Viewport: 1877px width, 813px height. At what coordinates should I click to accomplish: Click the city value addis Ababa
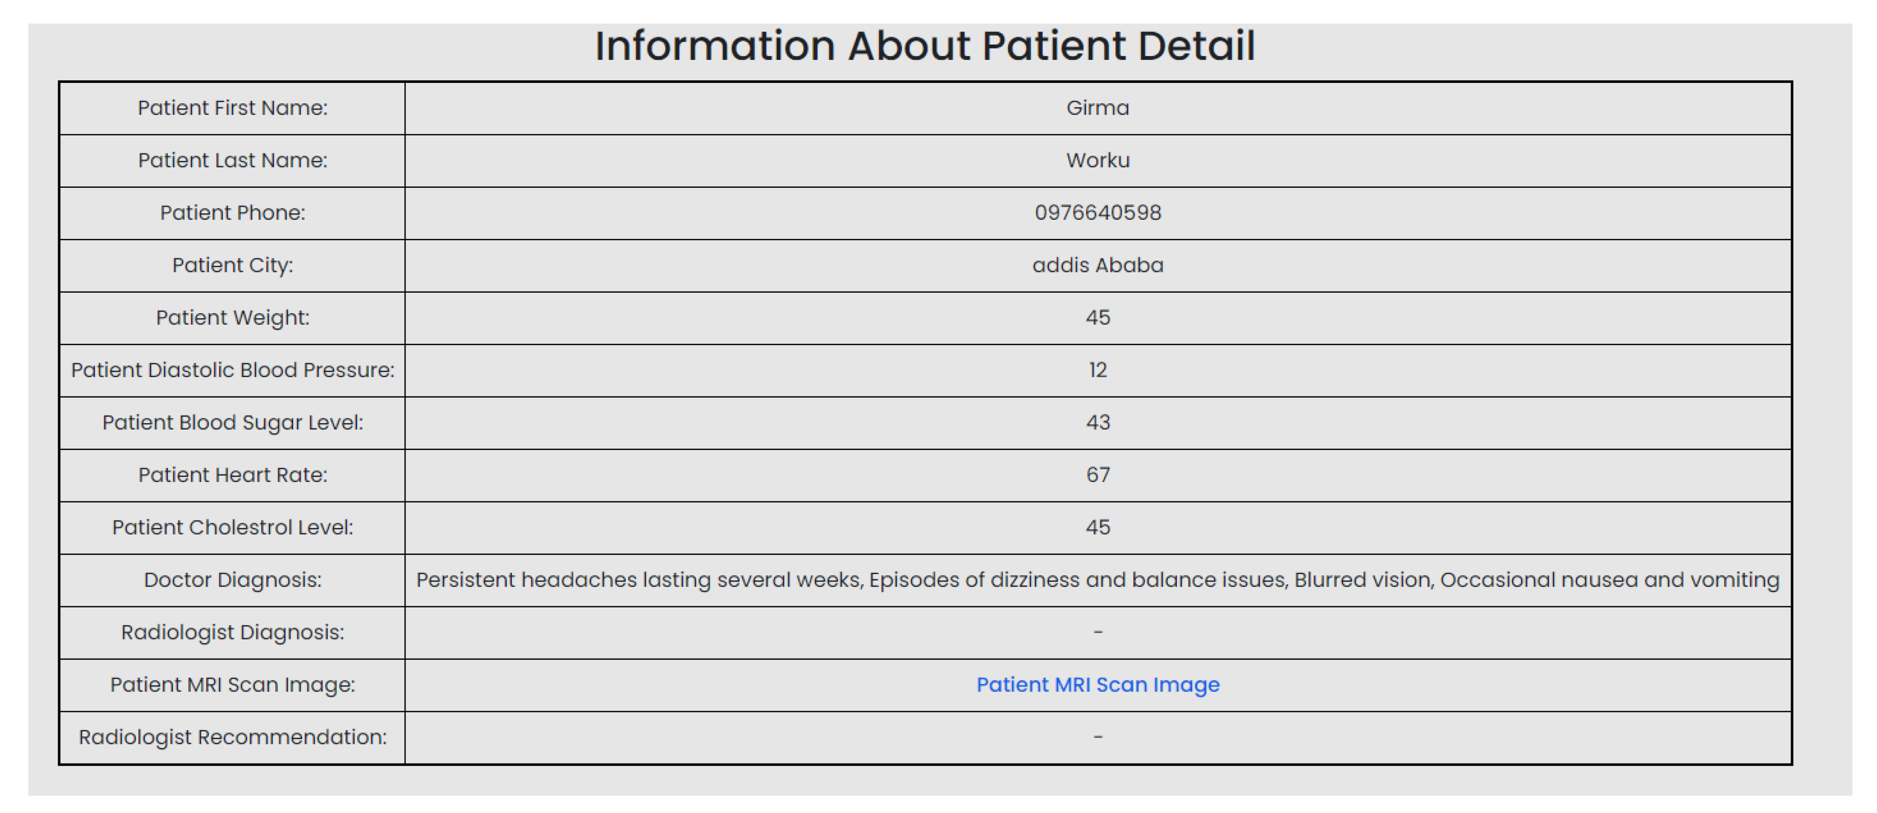point(1097,265)
